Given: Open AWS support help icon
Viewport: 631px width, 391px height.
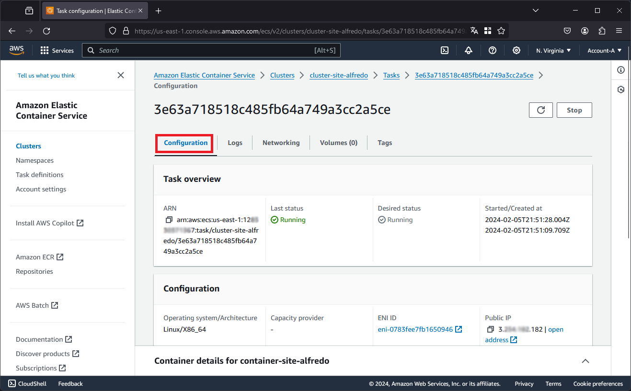Looking at the screenshot, I should click(493, 50).
